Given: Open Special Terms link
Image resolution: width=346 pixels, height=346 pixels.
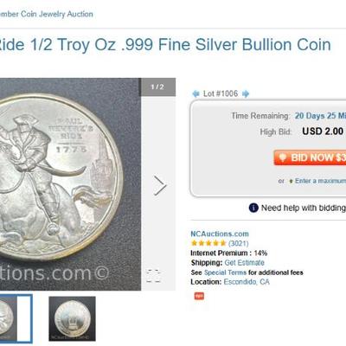Looking at the screenshot, I should [225, 272].
